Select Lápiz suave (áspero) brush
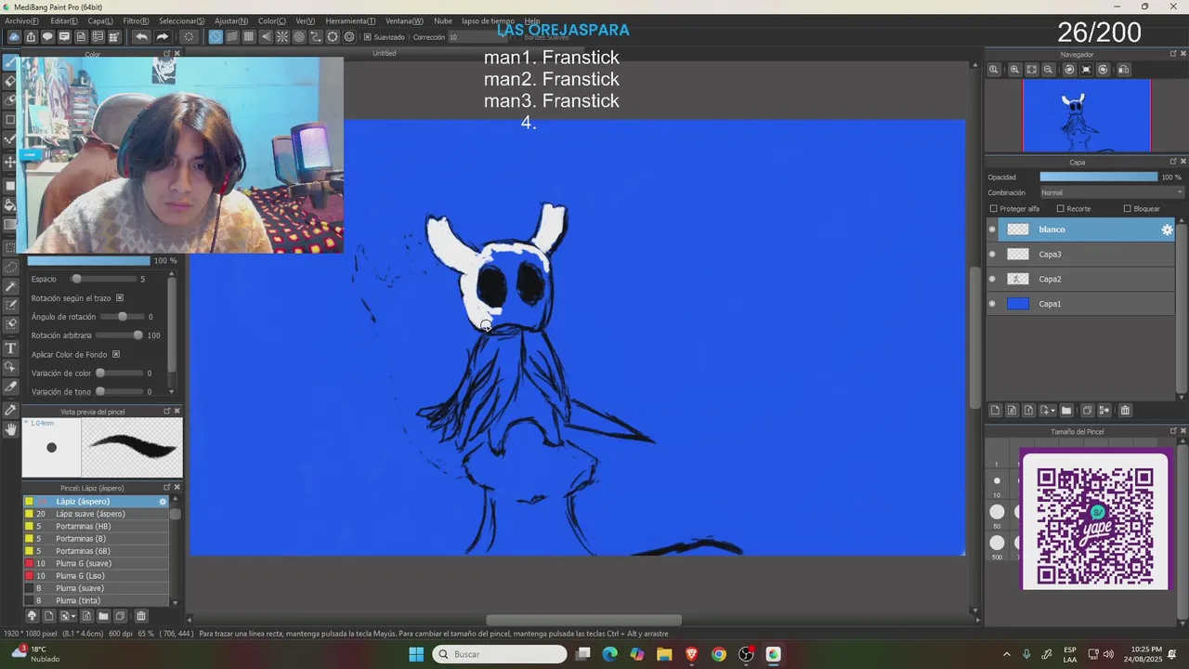Screen dimensions: 1189x669 (x=96, y=514)
